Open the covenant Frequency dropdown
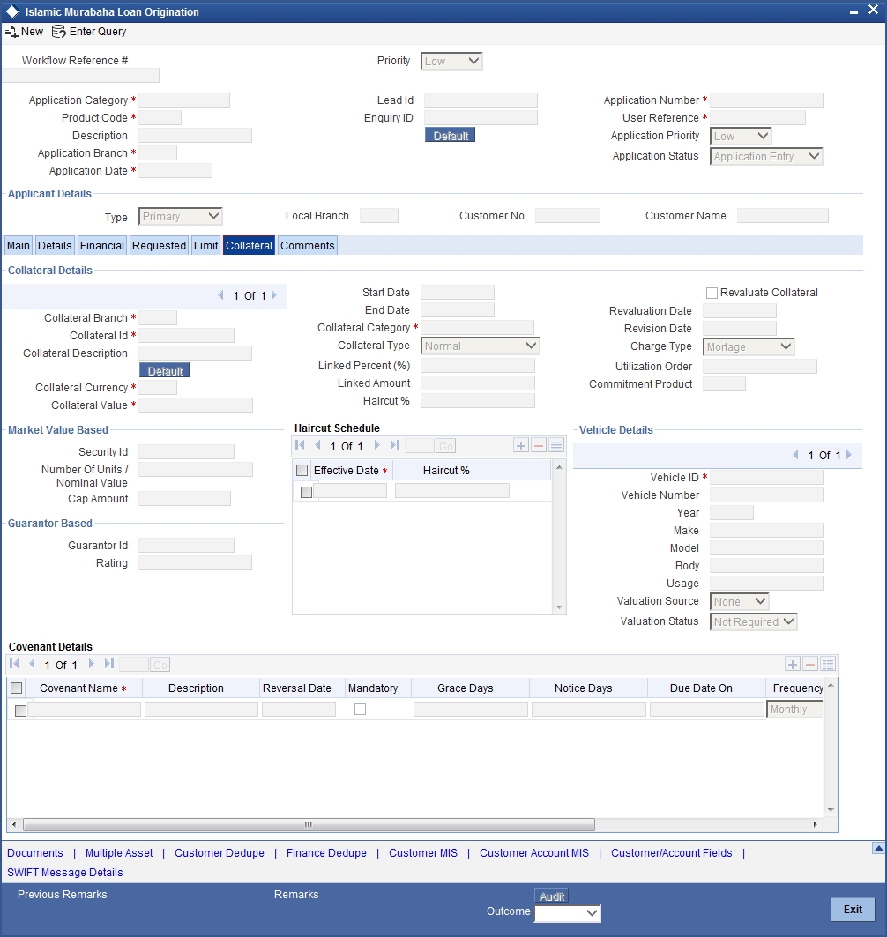 point(794,710)
